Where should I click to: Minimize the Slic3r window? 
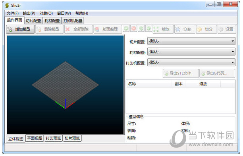tap(210, 4)
